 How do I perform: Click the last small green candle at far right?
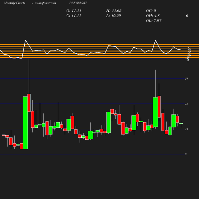tap(181, 123)
